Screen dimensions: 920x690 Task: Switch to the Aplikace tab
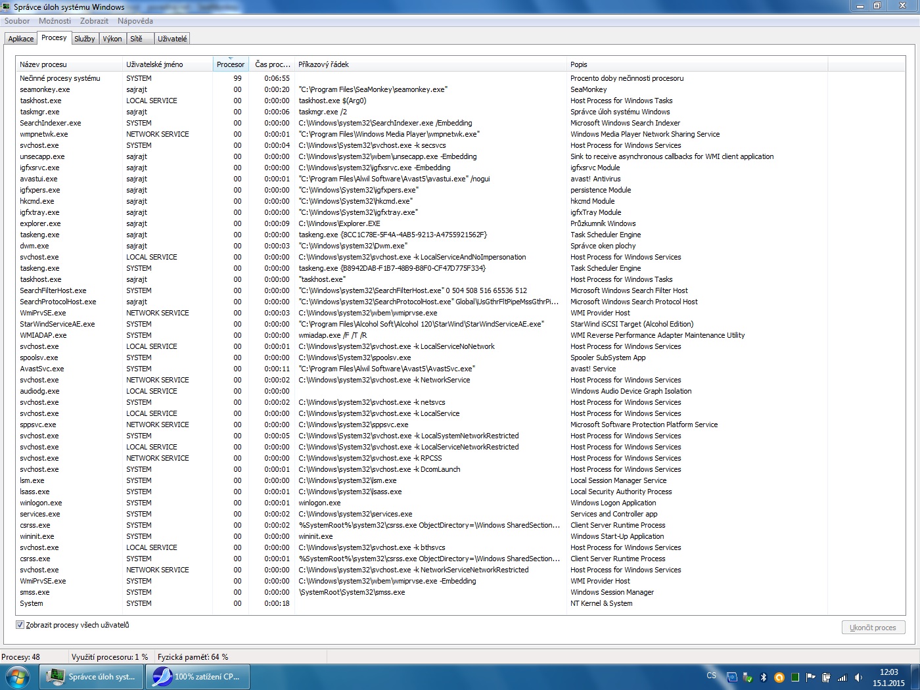pyautogui.click(x=21, y=39)
